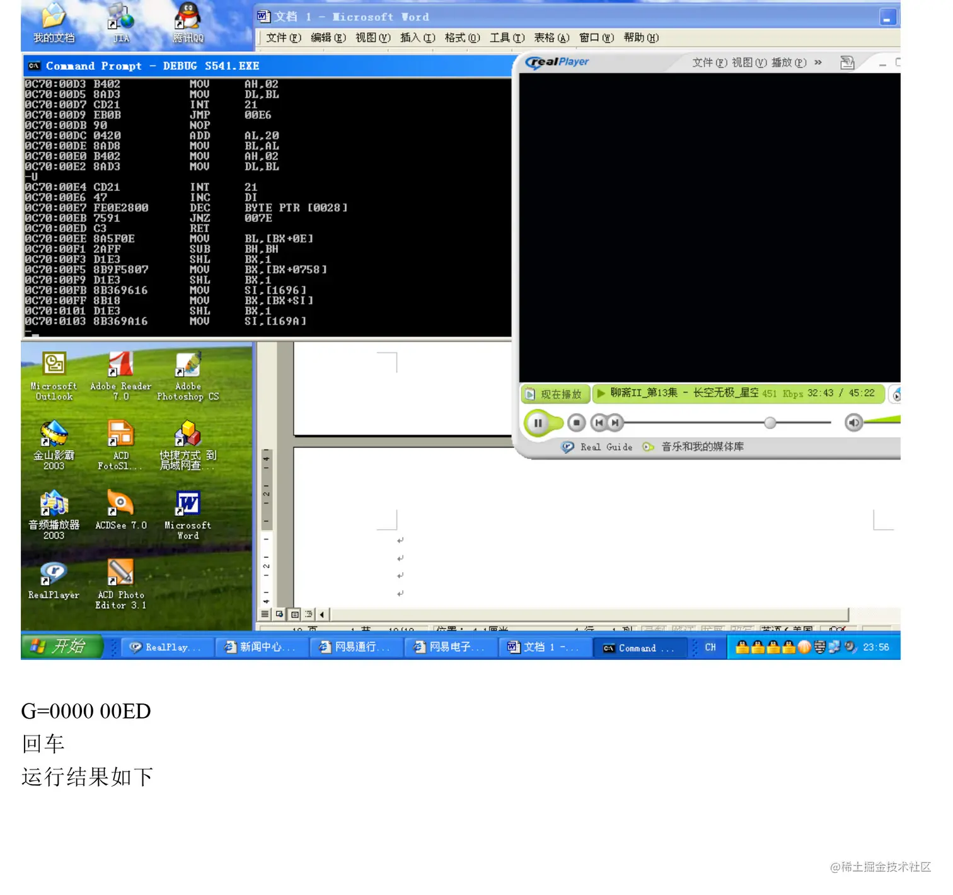Switch Word to Web Layout view icon
This screenshot has width=953, height=895.
280,614
